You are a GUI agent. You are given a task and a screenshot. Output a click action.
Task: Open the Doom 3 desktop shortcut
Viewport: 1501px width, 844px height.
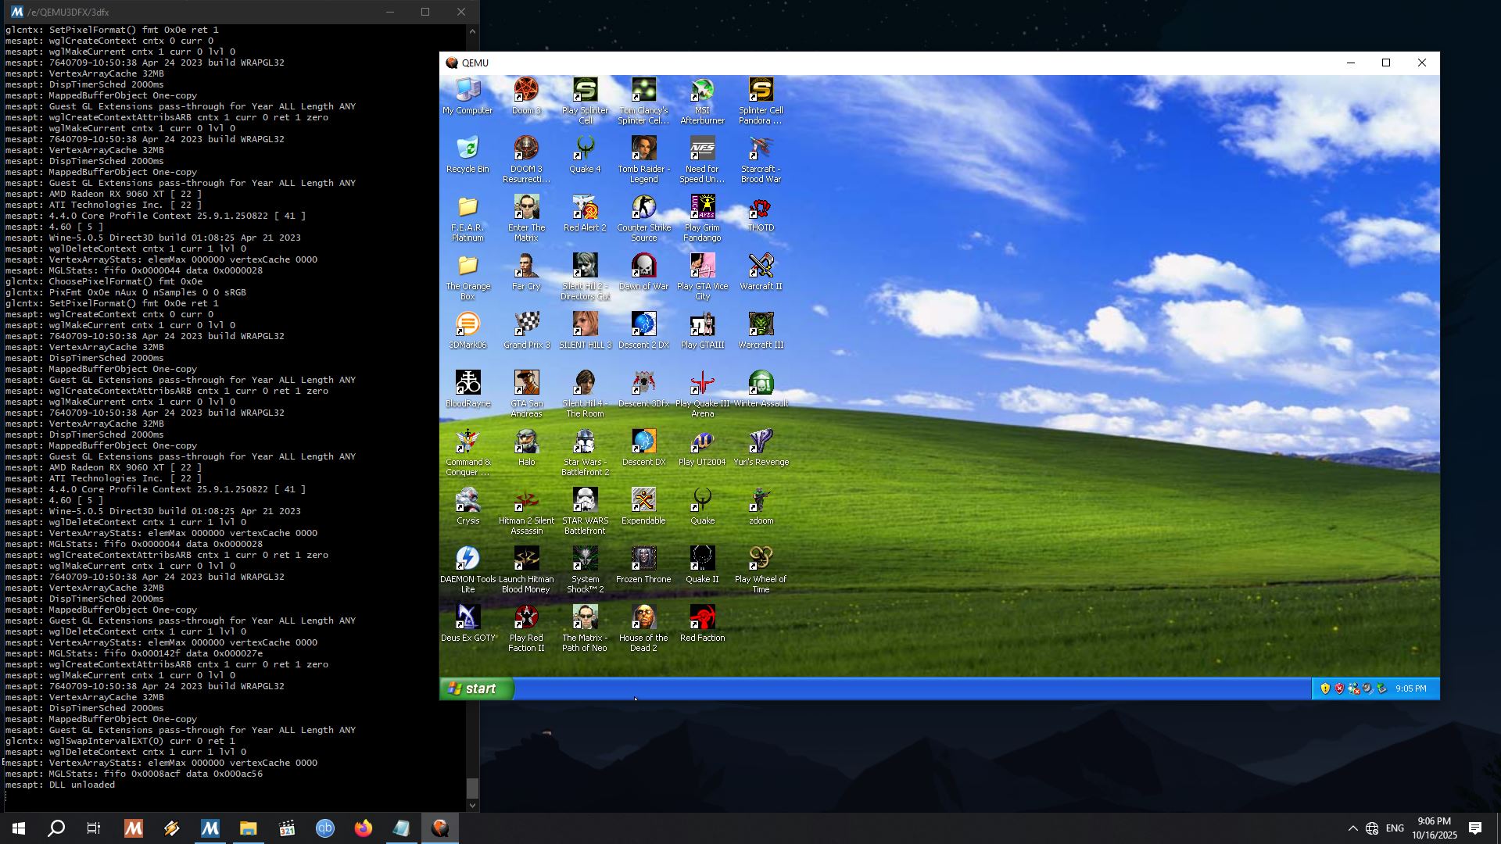tap(526, 91)
